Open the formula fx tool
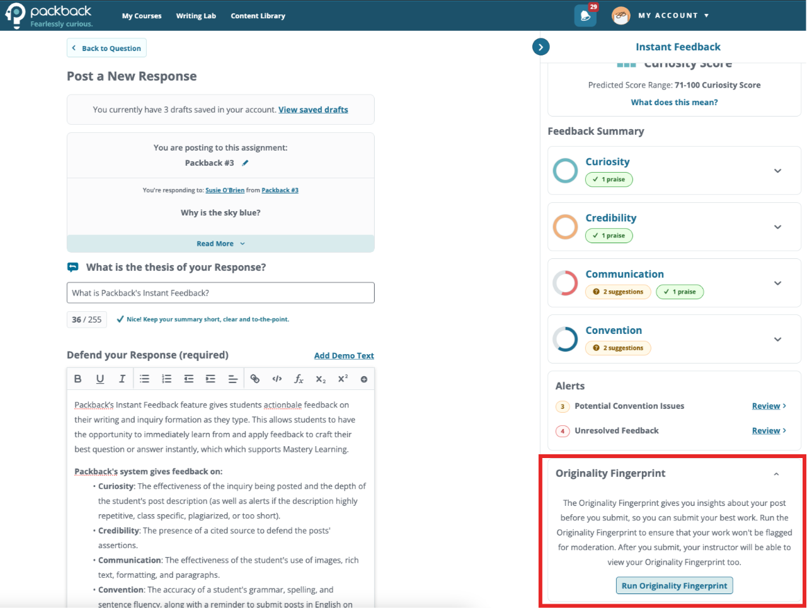 pyautogui.click(x=299, y=379)
